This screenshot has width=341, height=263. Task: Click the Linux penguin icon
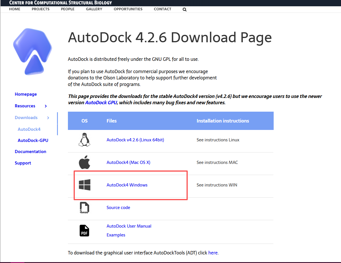click(x=84, y=140)
